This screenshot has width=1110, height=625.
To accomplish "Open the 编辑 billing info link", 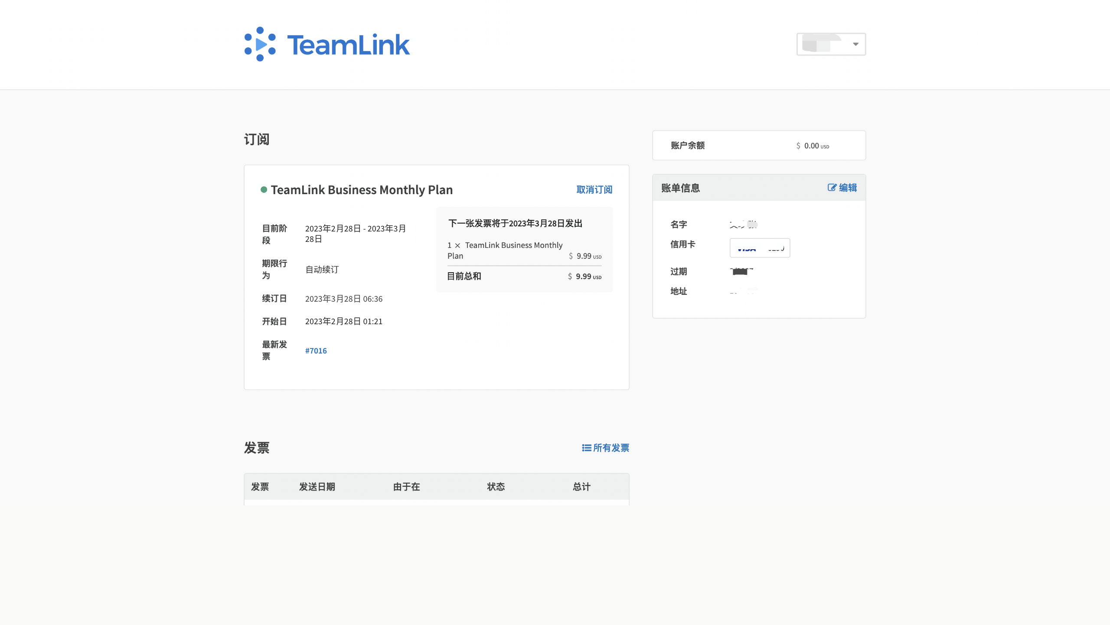I will coord(848,188).
